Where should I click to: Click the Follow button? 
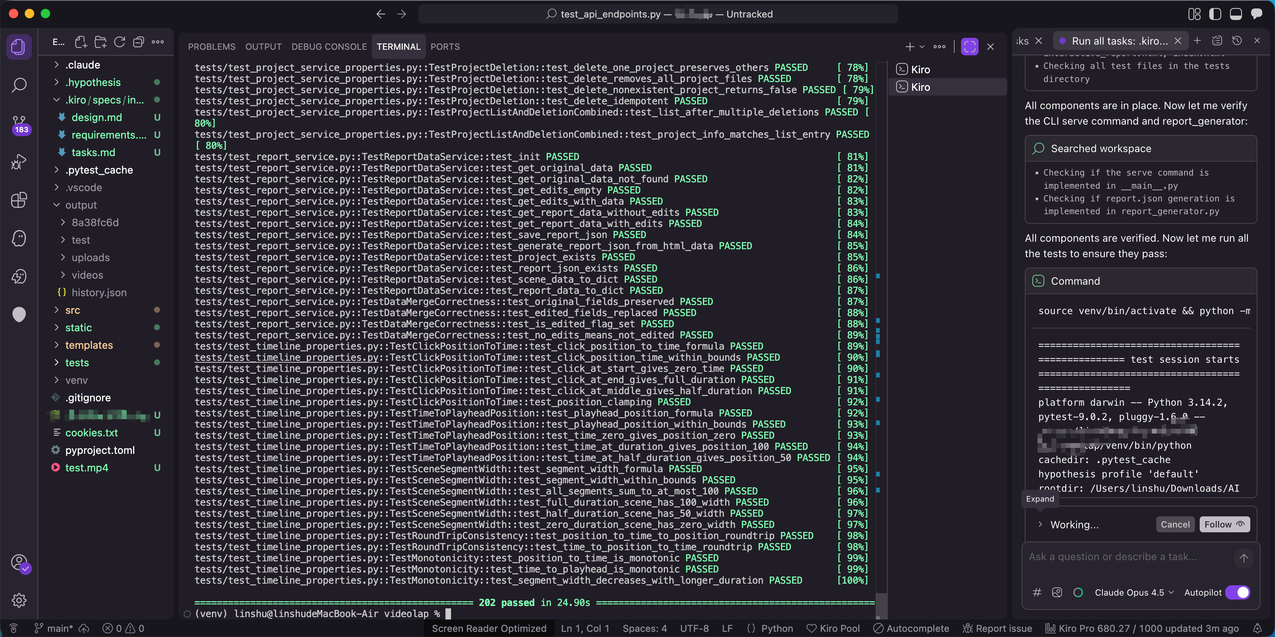(1224, 524)
